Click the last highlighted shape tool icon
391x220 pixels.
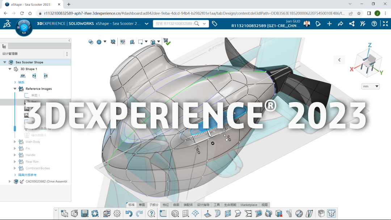click(331, 213)
